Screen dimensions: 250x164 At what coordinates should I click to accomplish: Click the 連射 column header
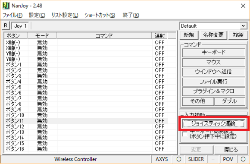point(159,36)
